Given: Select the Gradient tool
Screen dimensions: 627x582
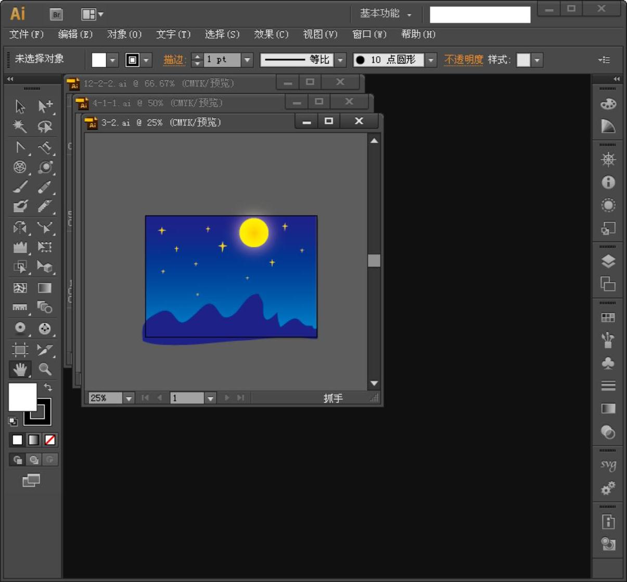Looking at the screenshot, I should tap(45, 288).
